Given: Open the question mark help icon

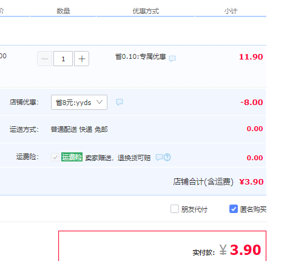Looking at the screenshot, I should [x=167, y=157].
